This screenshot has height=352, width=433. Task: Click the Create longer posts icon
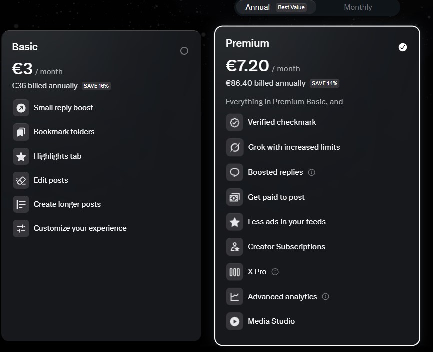click(x=20, y=204)
